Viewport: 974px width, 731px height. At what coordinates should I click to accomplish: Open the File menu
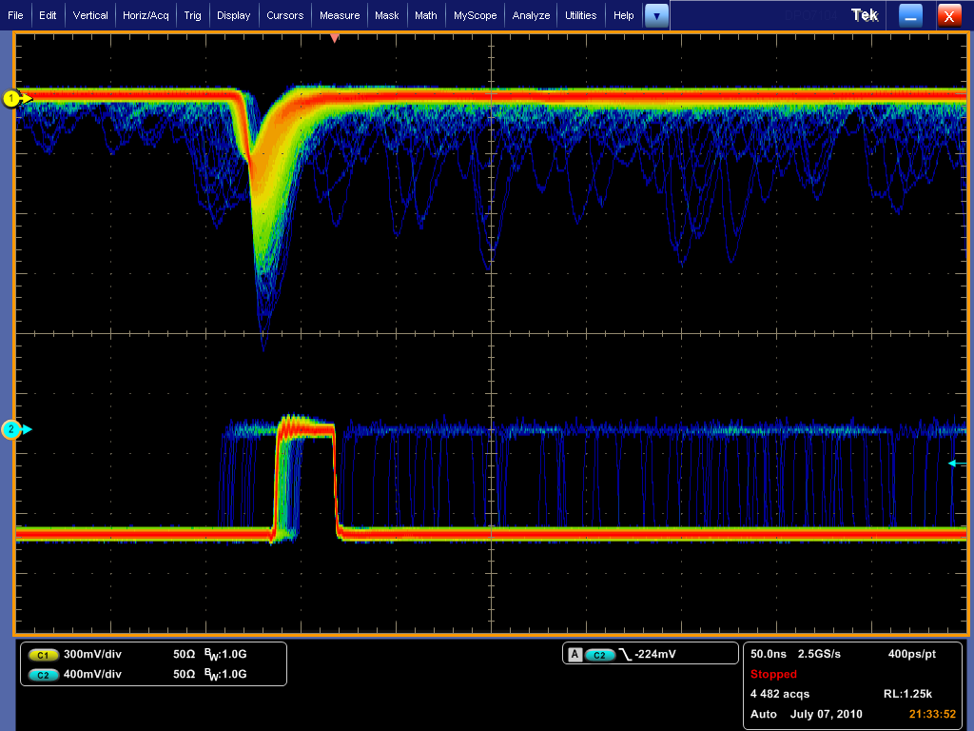point(15,15)
